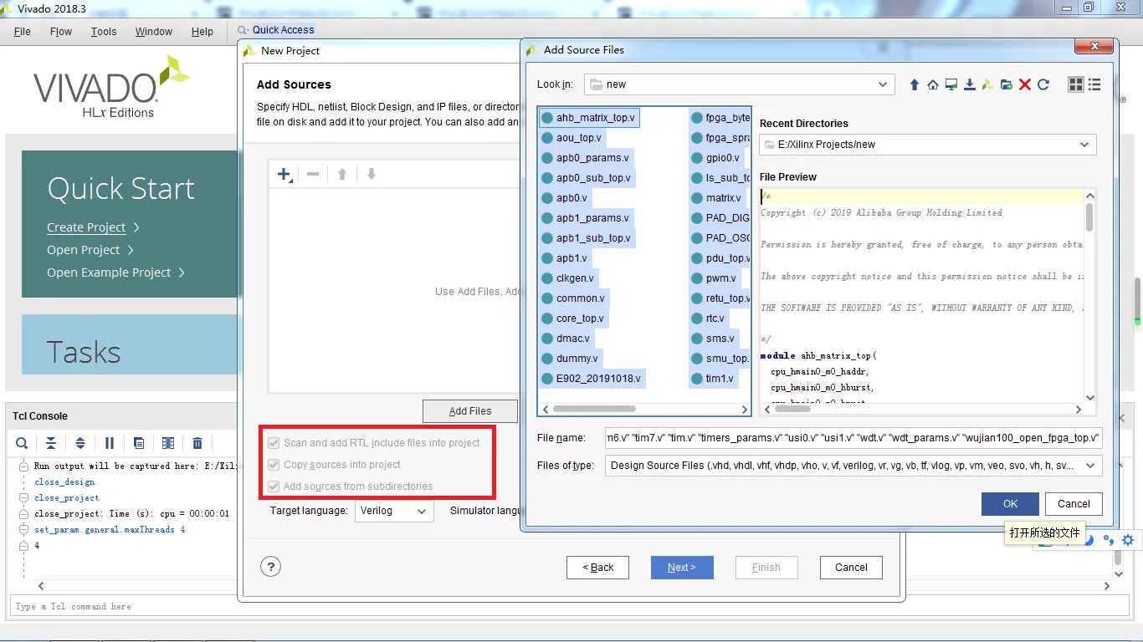Cancel the New Project wizard
Screen dimensions: 1143x642
(851, 568)
